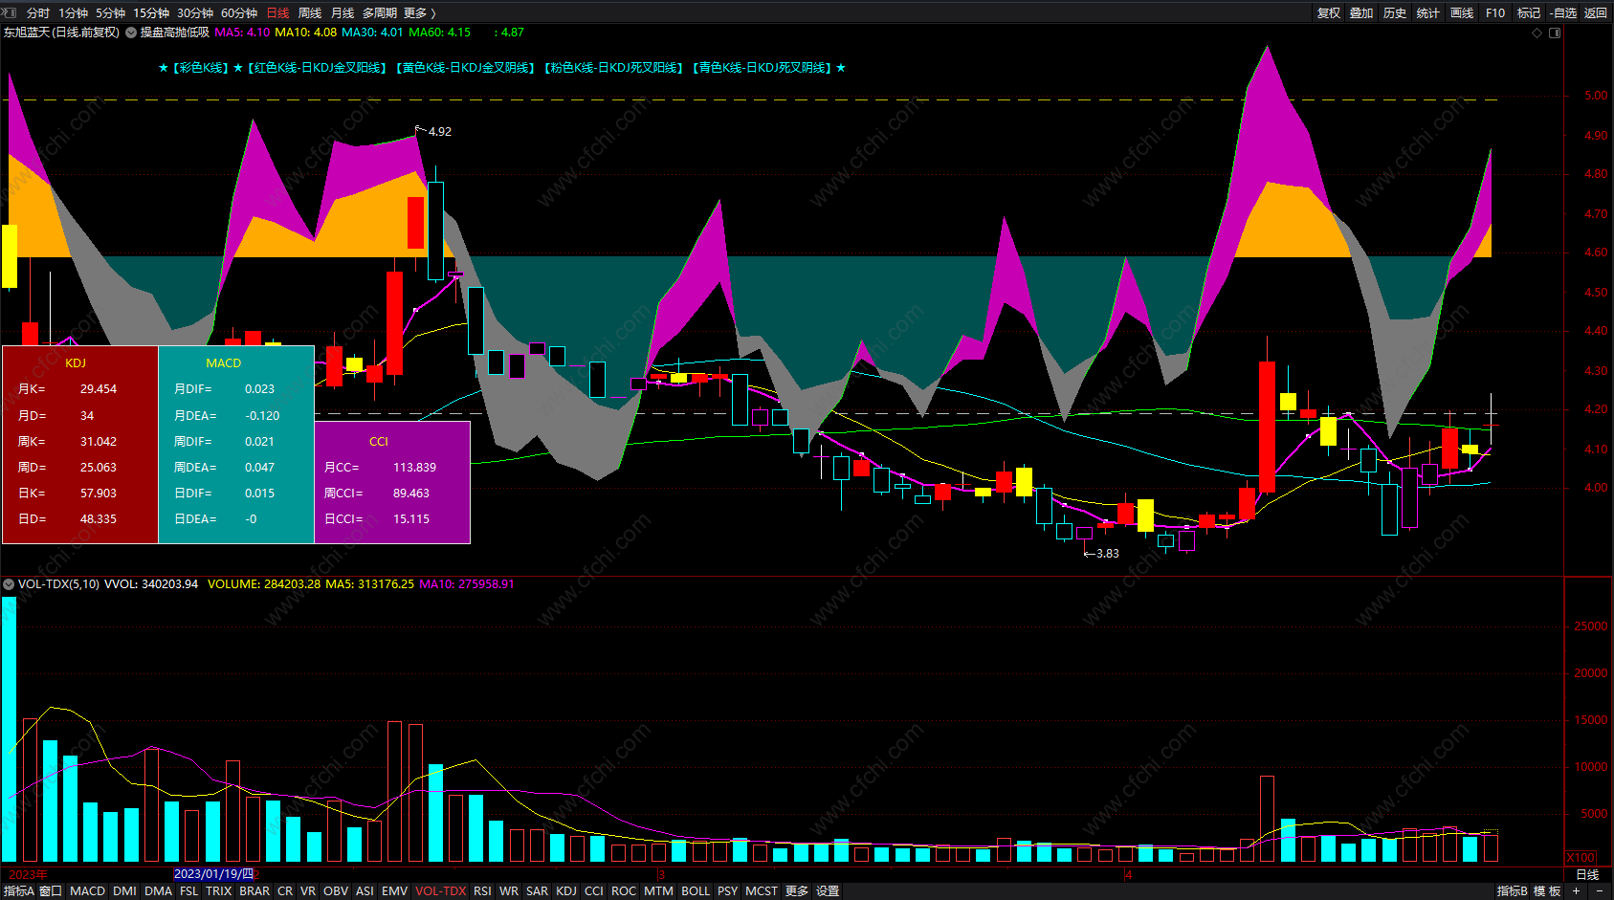Select SAR indicator tab
The image size is (1614, 900).
tap(537, 891)
